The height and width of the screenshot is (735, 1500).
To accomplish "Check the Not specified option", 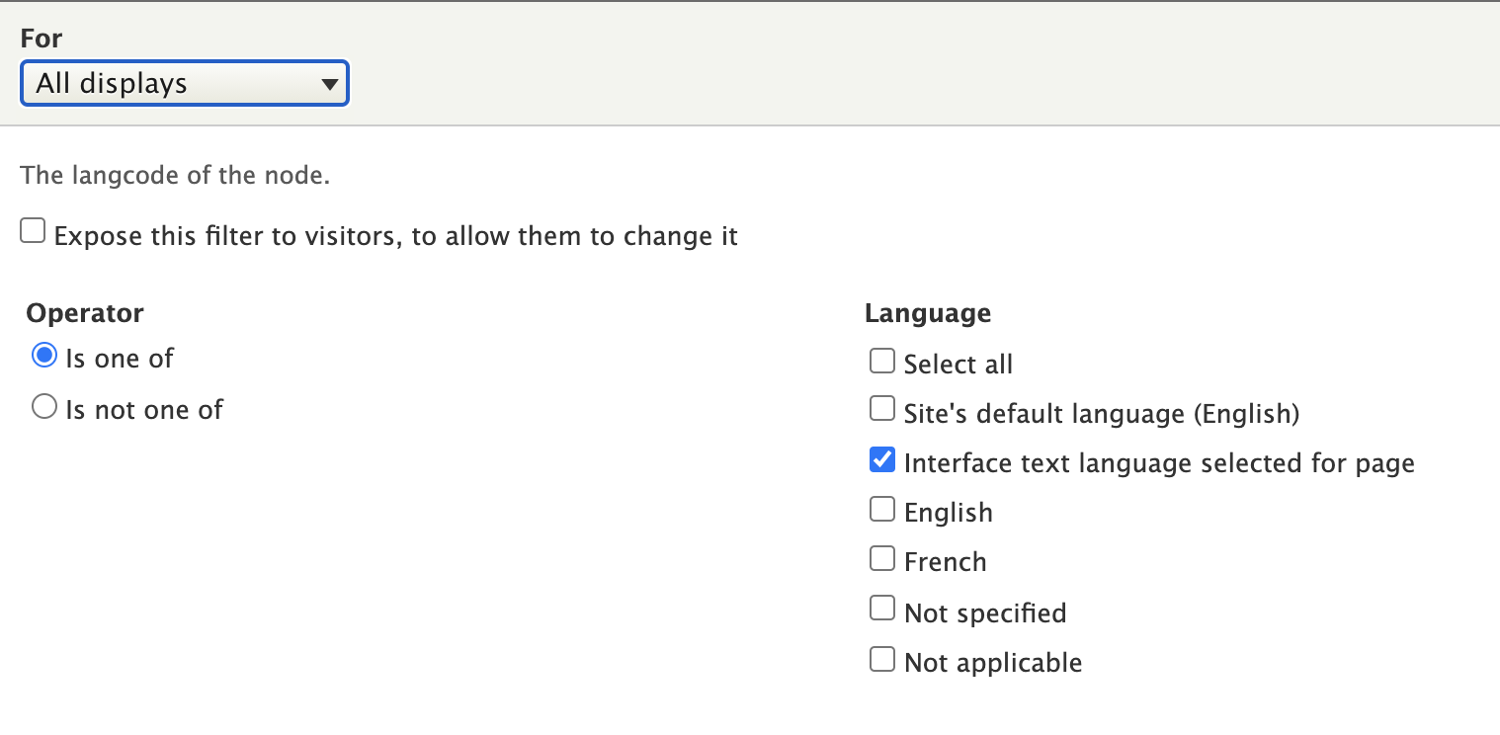I will (881, 608).
